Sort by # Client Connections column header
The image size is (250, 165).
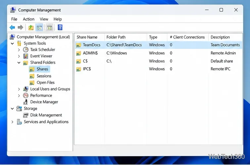(x=188, y=37)
